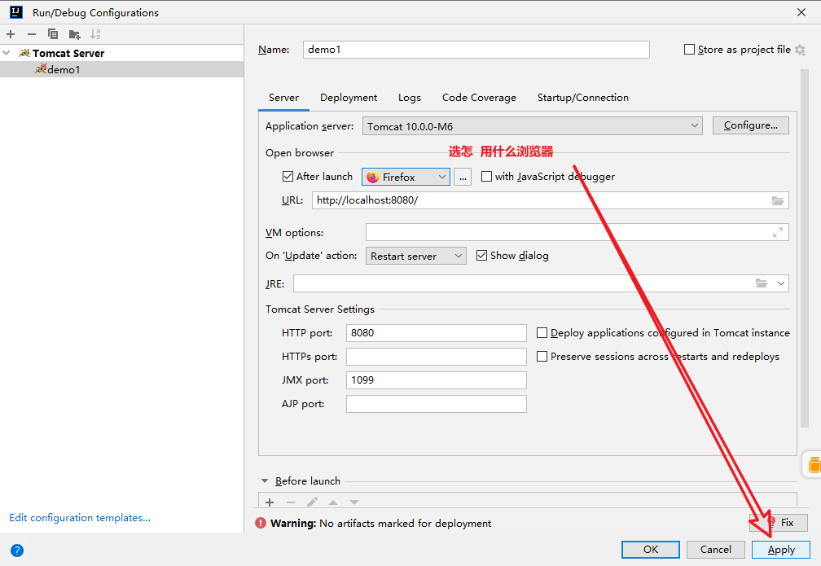The height and width of the screenshot is (566, 821).
Task: Enable Deploy applications configured in Tomcat instance
Action: tap(542, 333)
